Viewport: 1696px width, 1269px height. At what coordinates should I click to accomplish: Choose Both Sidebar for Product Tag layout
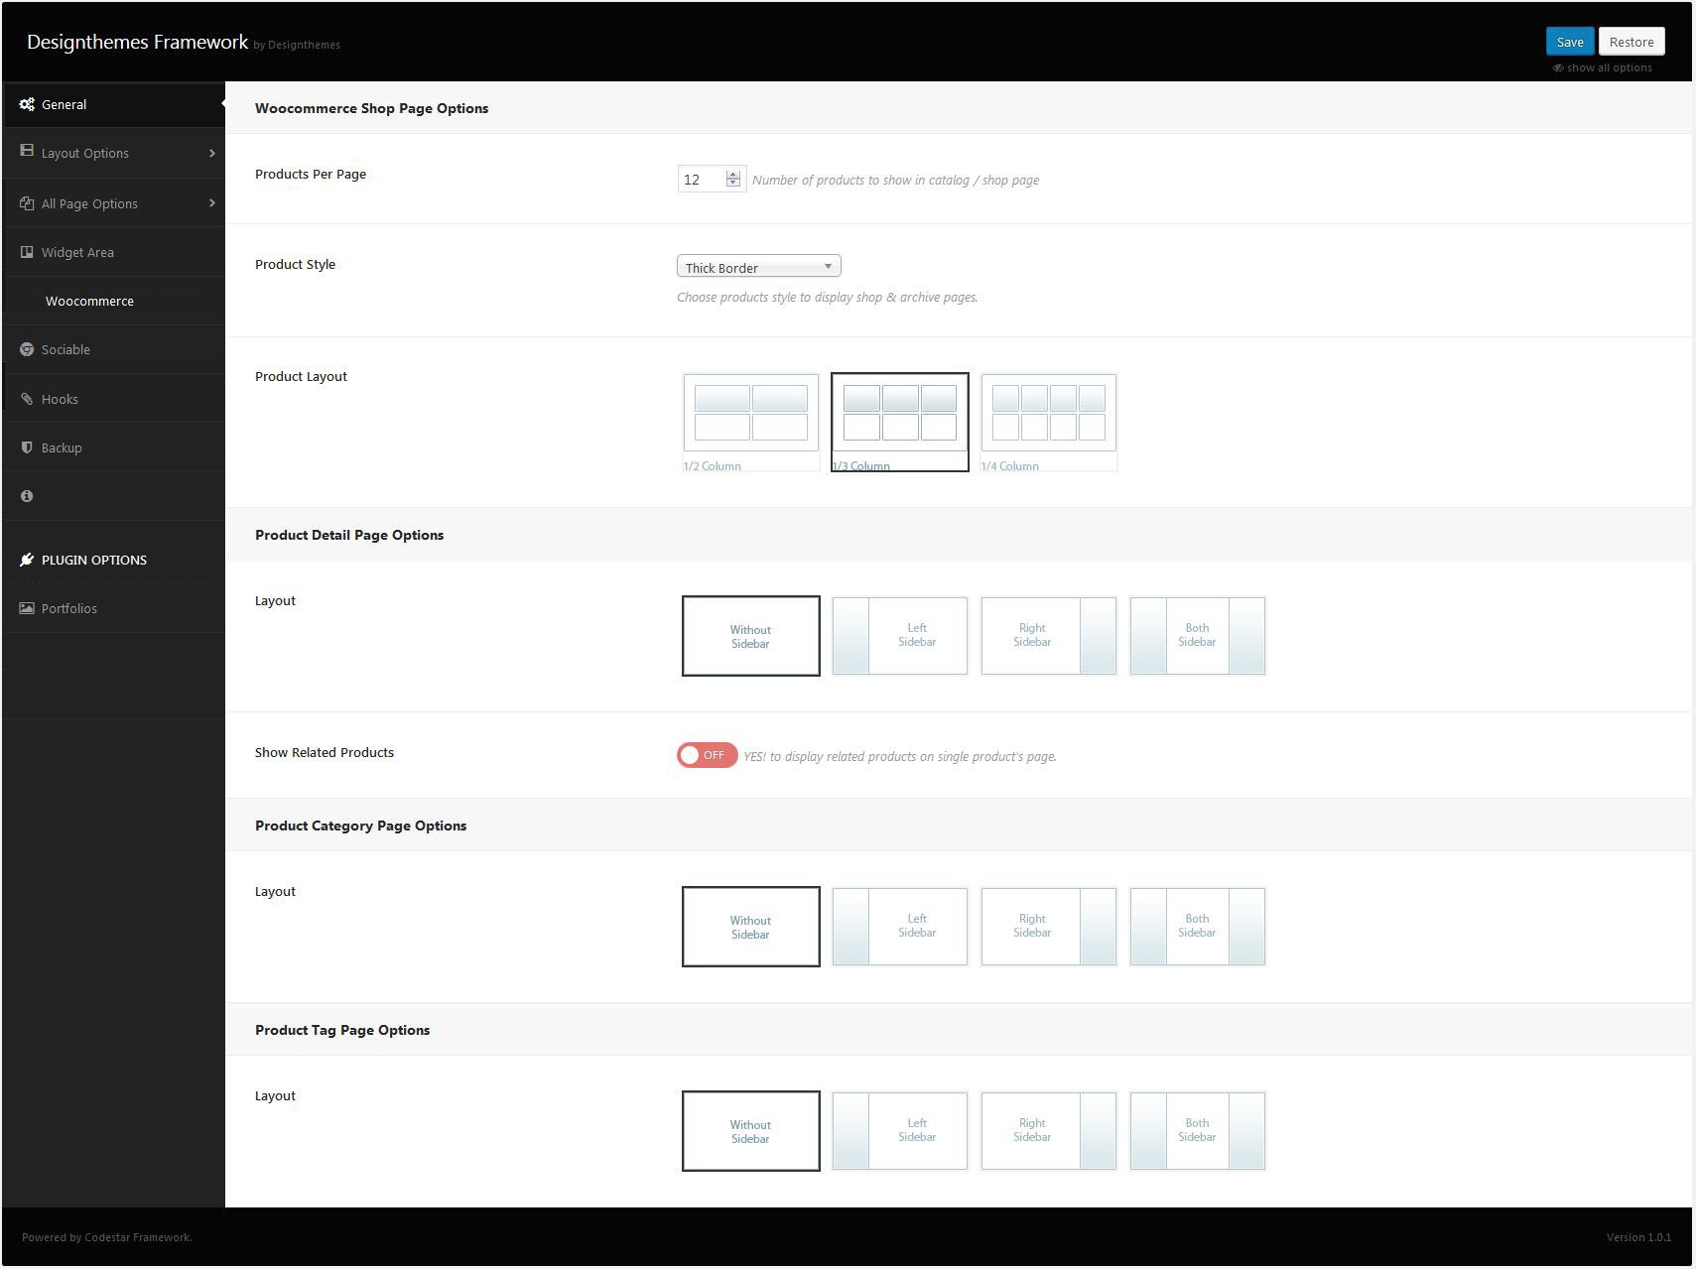1198,1131
